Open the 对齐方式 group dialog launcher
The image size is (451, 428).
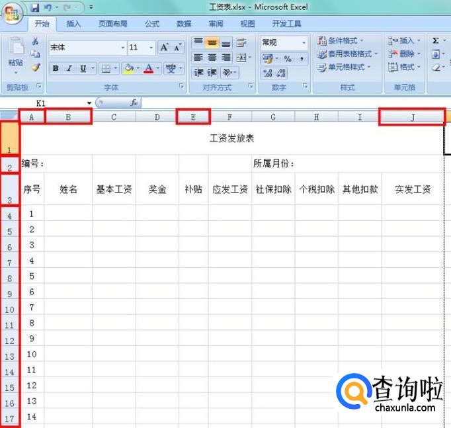coord(251,85)
